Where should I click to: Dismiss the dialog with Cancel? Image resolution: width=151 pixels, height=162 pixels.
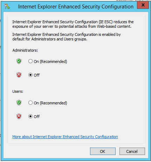click(x=132, y=151)
